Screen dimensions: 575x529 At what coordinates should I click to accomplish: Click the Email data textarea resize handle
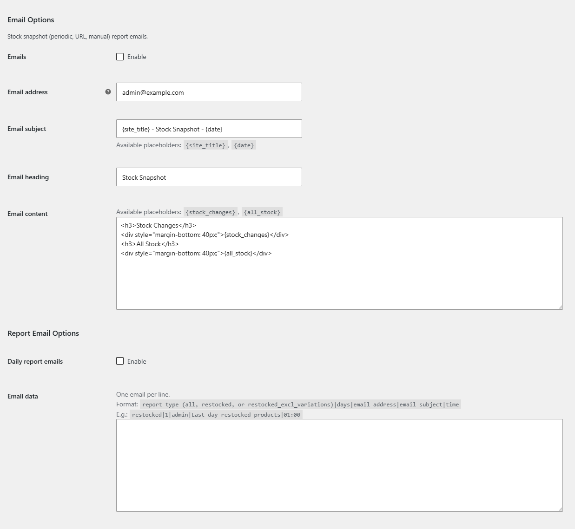560,509
